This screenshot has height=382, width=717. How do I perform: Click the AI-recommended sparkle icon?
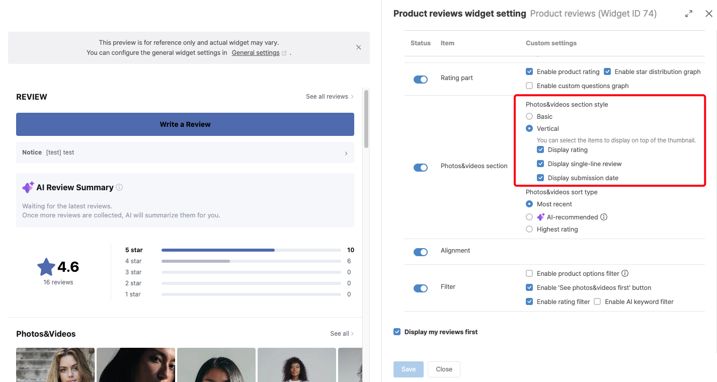point(540,217)
